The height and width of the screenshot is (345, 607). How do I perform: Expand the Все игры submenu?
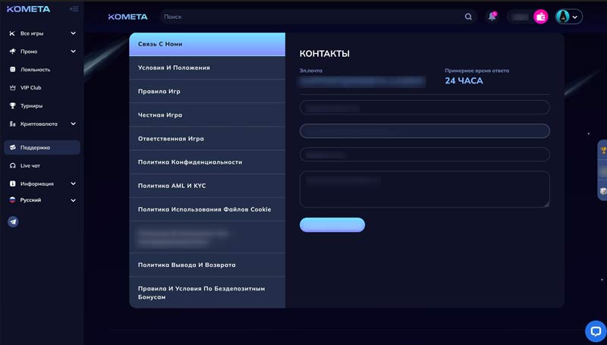pyautogui.click(x=73, y=33)
